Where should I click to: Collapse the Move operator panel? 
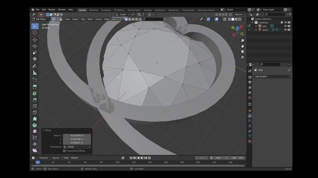43,130
